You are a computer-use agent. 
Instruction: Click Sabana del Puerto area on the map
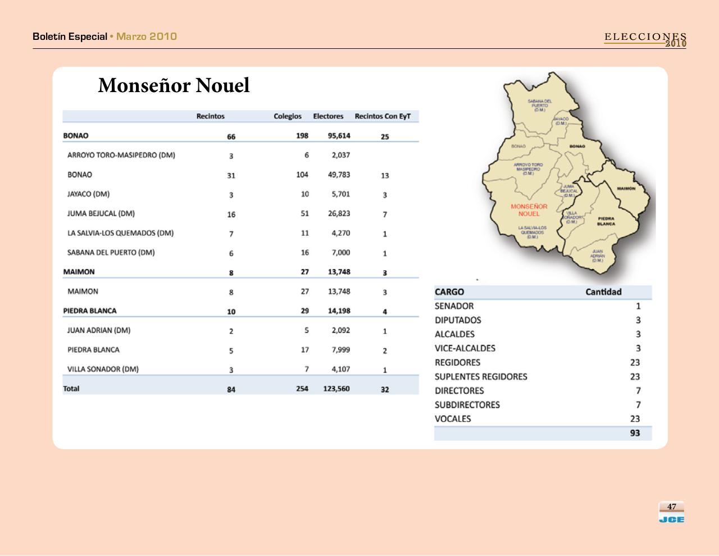click(x=539, y=105)
